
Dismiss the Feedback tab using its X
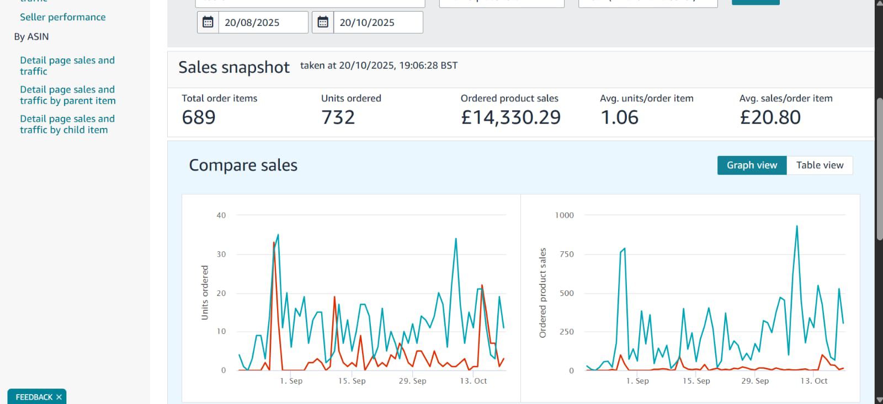[59, 397]
